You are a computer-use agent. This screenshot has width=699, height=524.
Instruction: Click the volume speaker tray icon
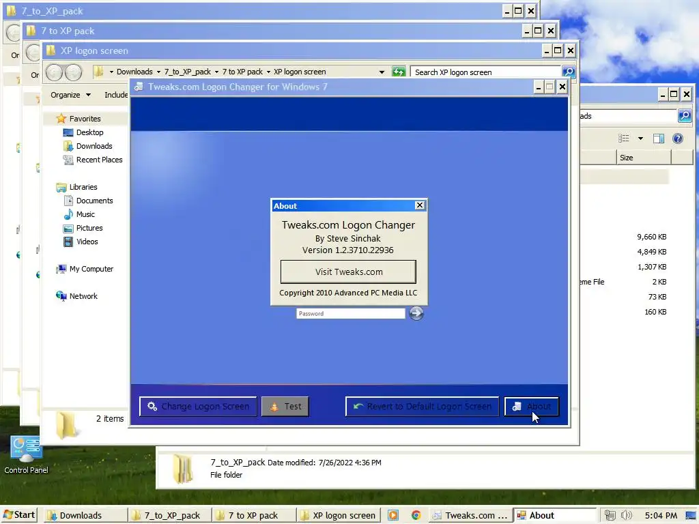click(627, 516)
